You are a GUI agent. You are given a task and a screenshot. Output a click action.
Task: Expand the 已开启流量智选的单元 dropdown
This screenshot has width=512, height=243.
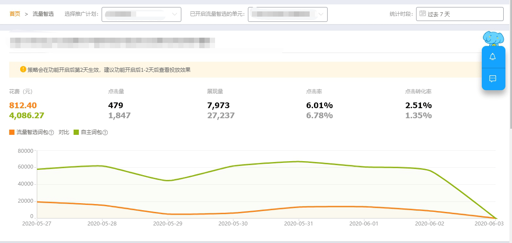288,14
